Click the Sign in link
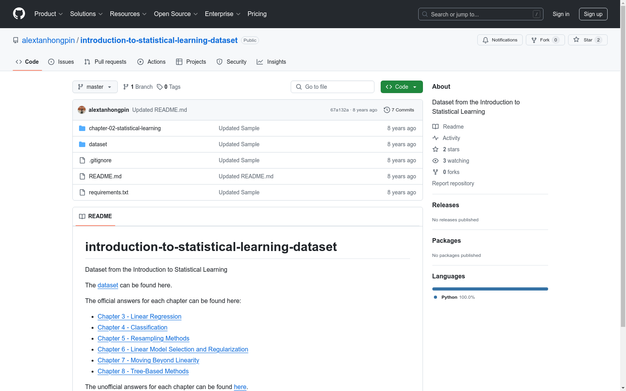 click(x=561, y=14)
